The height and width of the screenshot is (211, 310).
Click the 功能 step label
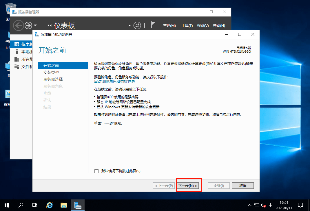point(47,93)
